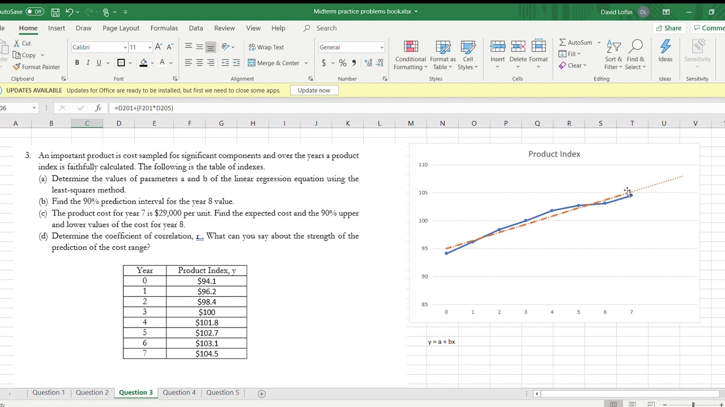
Task: Click Increase Indent icon
Action: (x=237, y=63)
